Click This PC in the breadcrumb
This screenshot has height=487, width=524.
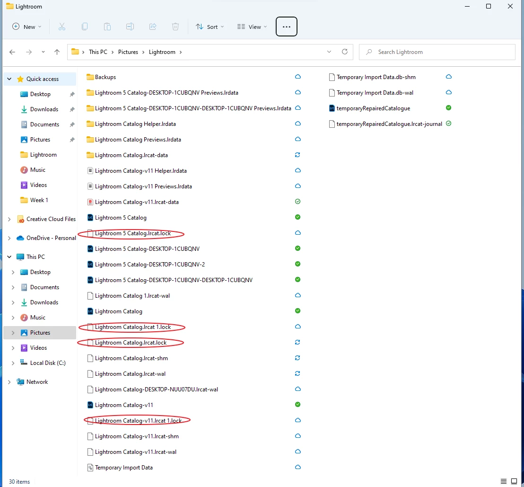98,52
